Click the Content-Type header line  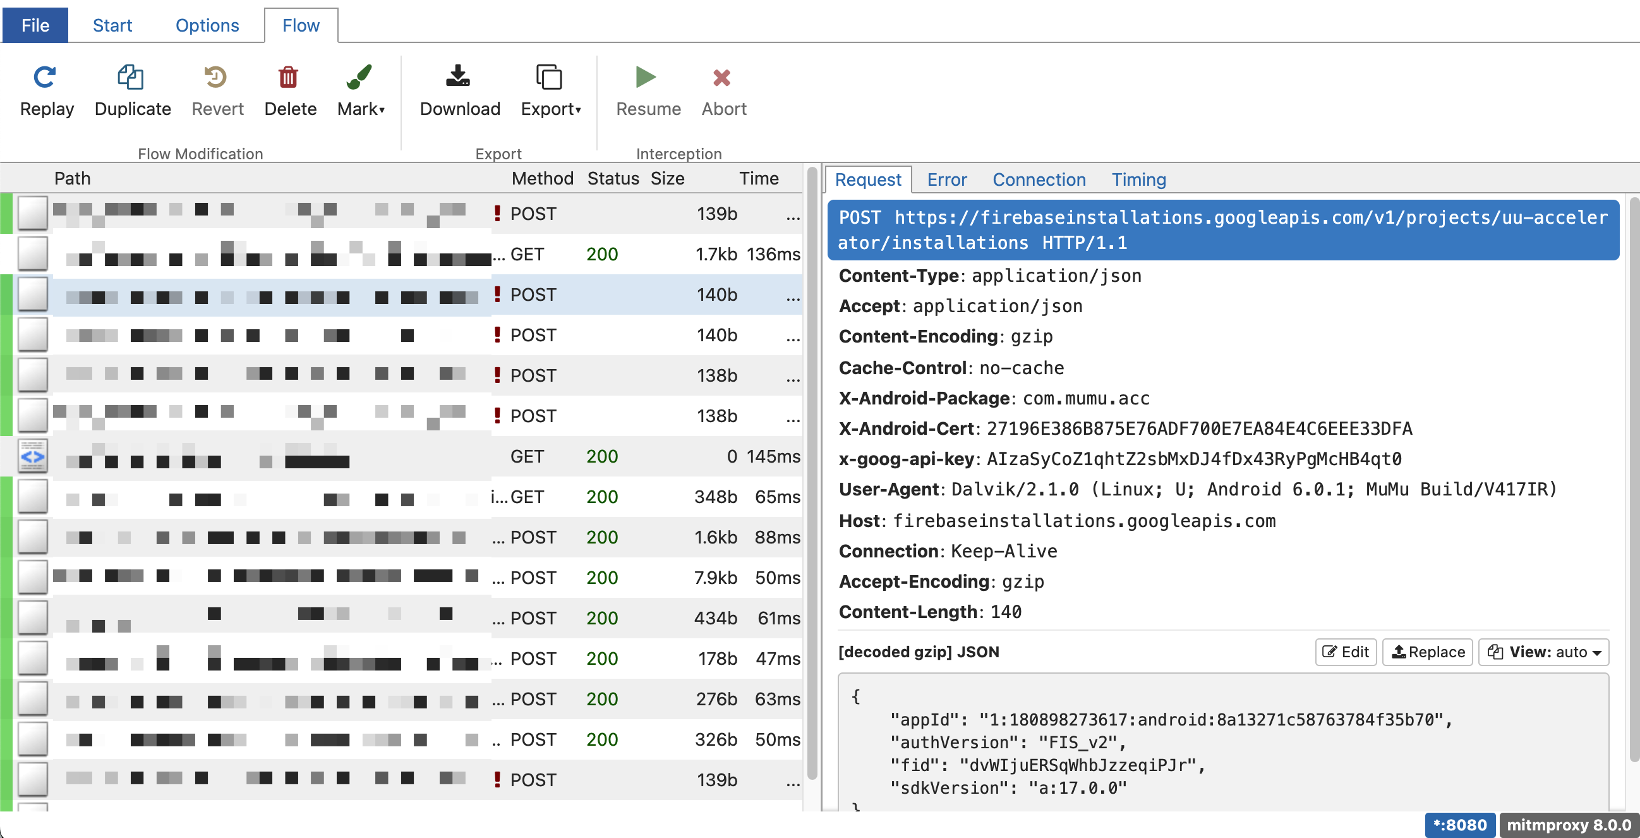pos(990,276)
